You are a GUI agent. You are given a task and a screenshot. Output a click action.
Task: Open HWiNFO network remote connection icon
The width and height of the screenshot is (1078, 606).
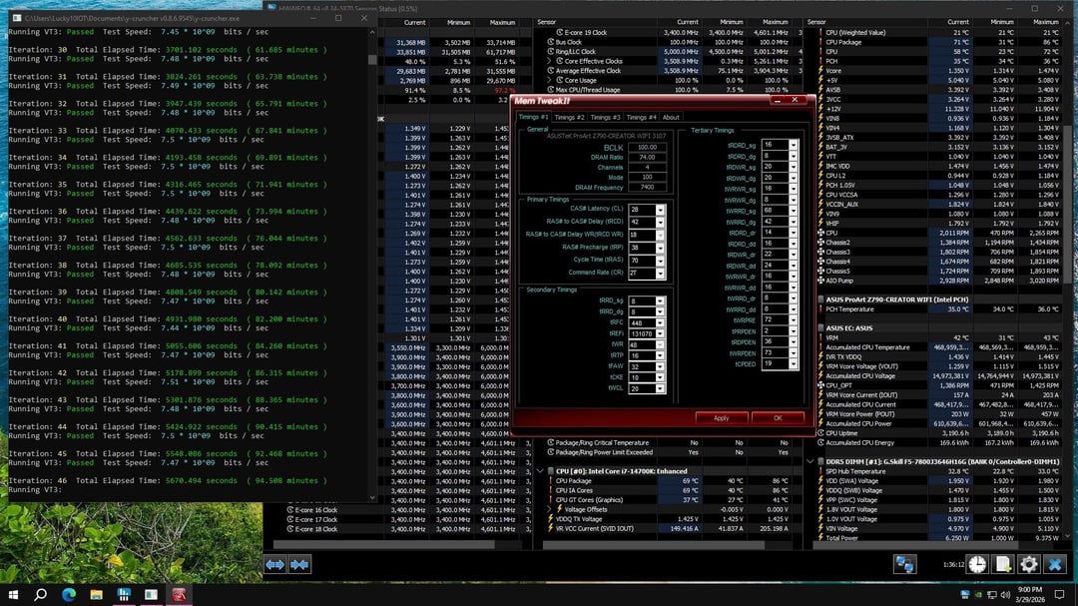(905, 564)
